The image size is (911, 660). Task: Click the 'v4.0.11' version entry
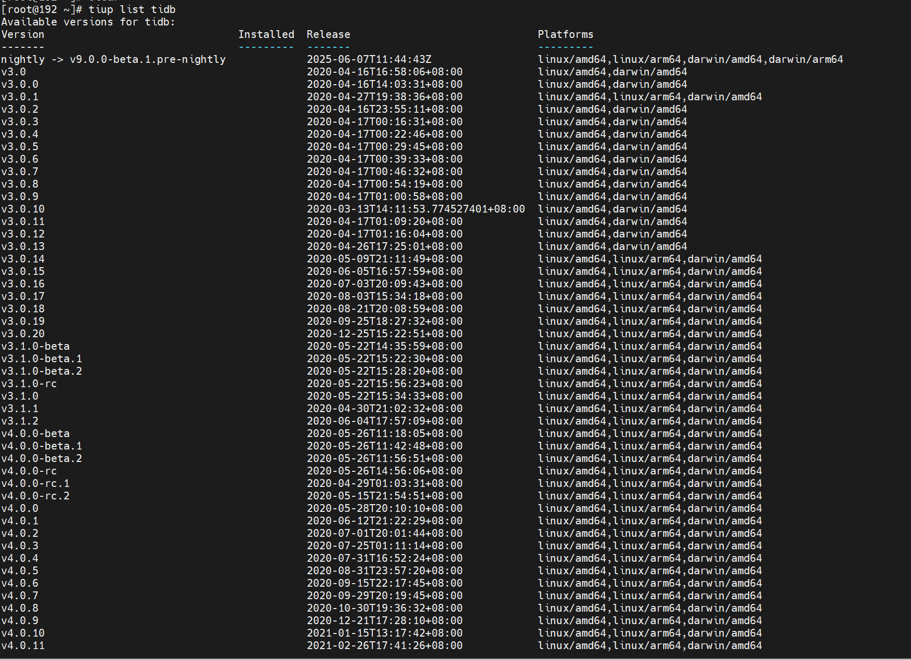pos(23,645)
